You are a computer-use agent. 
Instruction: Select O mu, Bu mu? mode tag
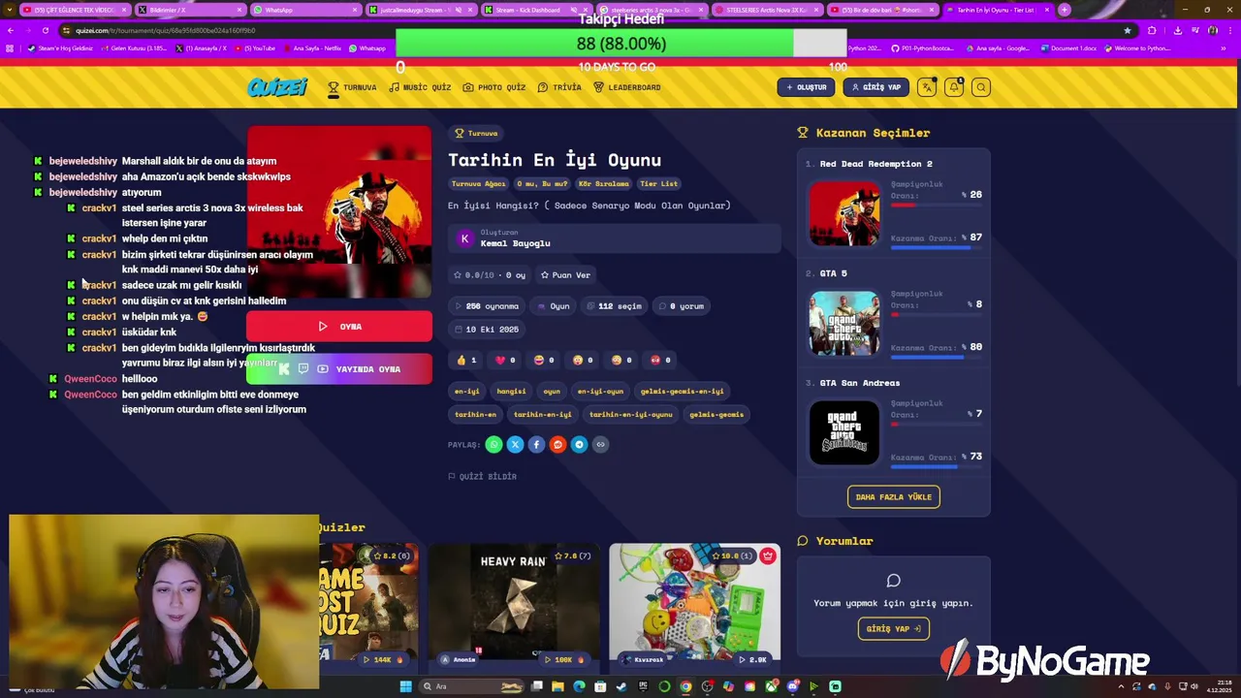pos(542,183)
